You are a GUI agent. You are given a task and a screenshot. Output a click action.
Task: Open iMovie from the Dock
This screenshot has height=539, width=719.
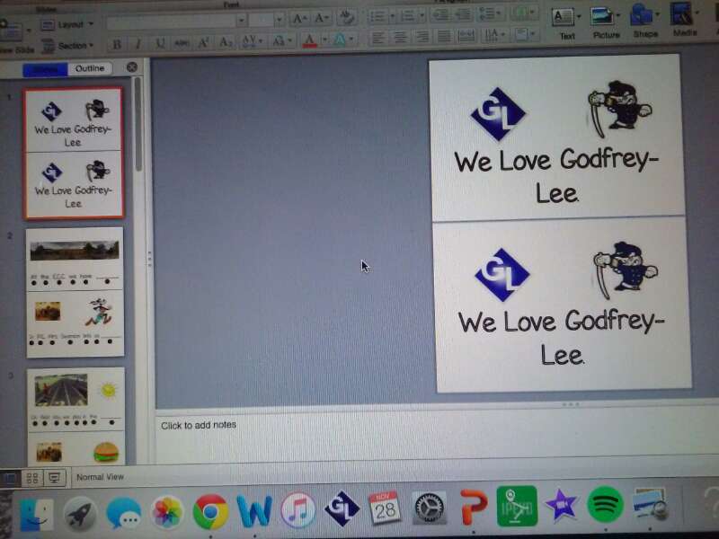click(561, 505)
